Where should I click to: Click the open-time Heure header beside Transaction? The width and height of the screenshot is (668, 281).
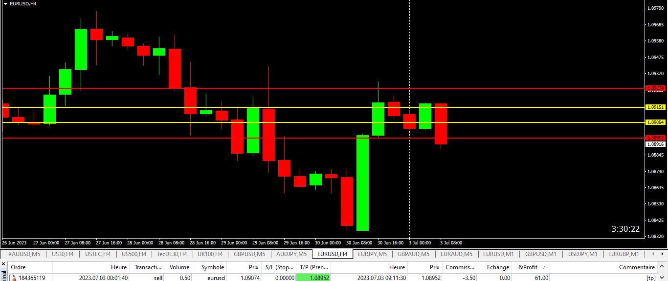click(x=91, y=267)
